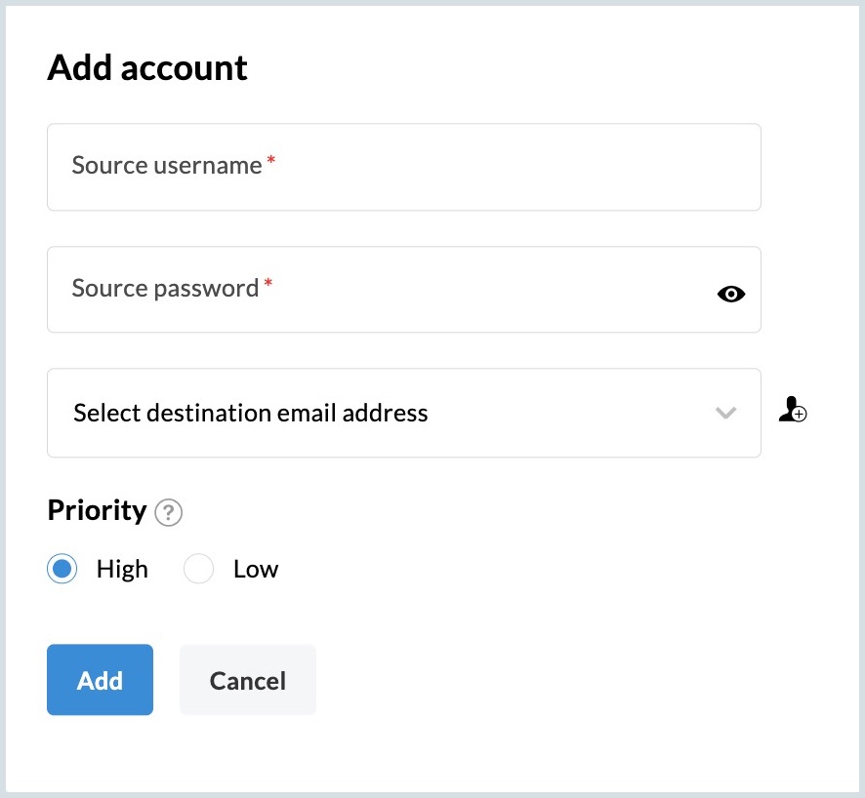Select the High priority radio button
865x798 pixels.
click(x=62, y=569)
